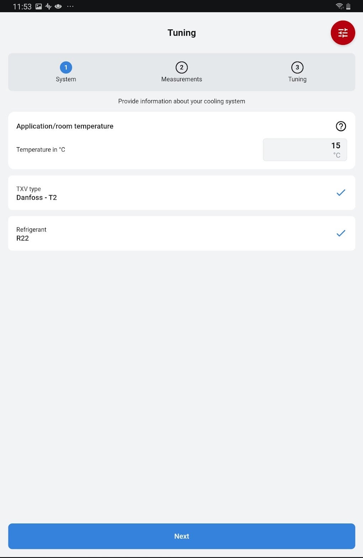Open the red tuning settings button

click(343, 33)
